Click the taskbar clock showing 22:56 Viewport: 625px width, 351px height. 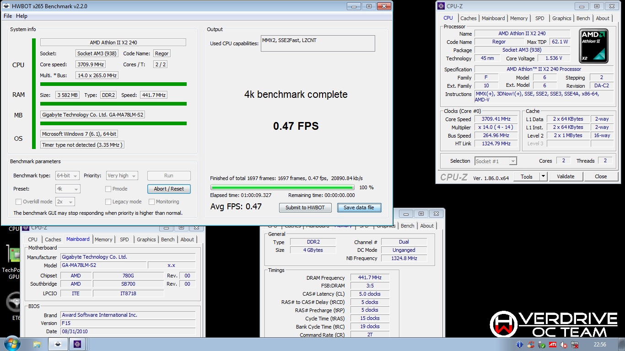[599, 345]
